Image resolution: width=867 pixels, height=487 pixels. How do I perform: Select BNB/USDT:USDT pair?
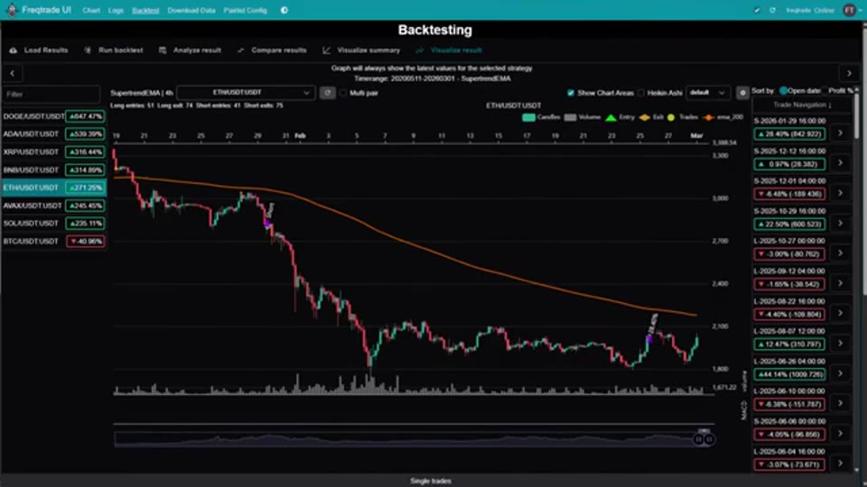[x=53, y=170]
